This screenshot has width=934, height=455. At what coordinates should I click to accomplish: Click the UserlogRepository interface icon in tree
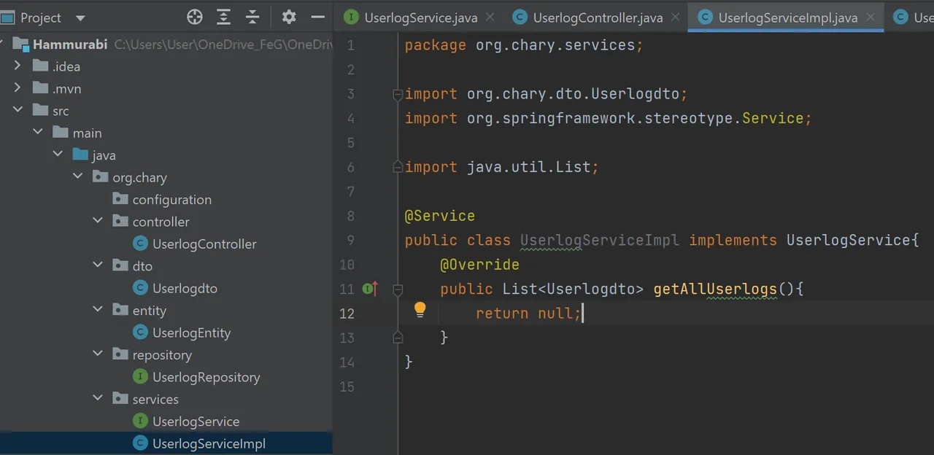[x=140, y=377]
